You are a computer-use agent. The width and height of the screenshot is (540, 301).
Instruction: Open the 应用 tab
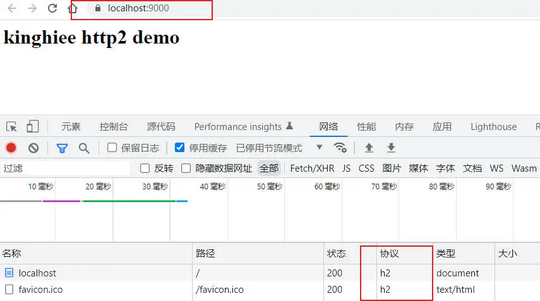(442, 127)
